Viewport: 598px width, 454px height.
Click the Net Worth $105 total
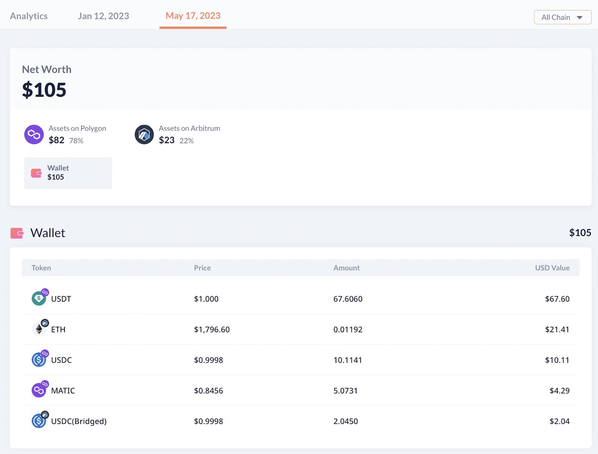coord(44,90)
